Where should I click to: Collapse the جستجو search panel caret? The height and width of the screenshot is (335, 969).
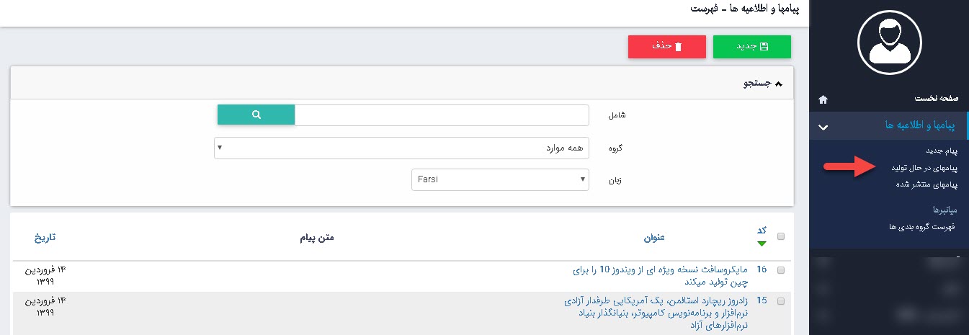[778, 84]
